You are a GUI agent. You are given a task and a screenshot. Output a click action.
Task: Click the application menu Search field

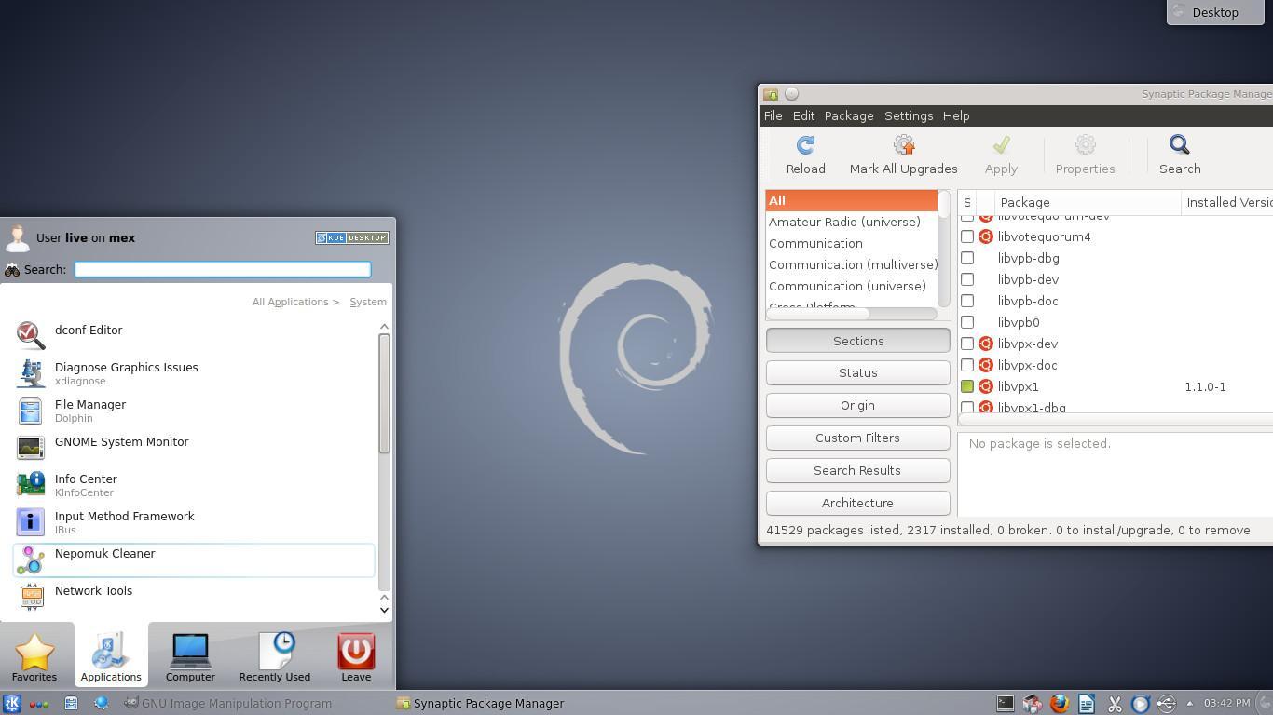(223, 269)
